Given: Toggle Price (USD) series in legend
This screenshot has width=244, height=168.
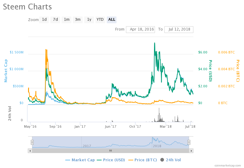Looking at the screenshot, I should point(111,160).
